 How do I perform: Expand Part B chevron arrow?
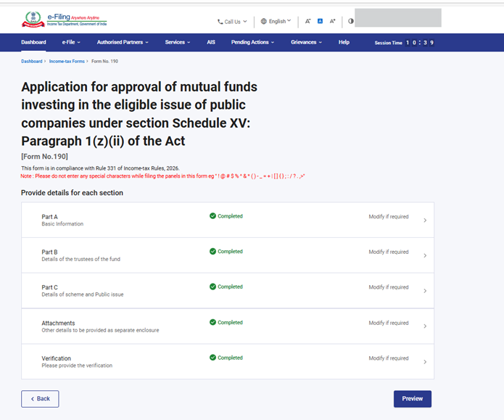[x=425, y=255]
